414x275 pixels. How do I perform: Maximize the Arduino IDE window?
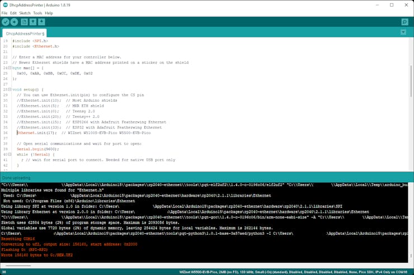392,5
